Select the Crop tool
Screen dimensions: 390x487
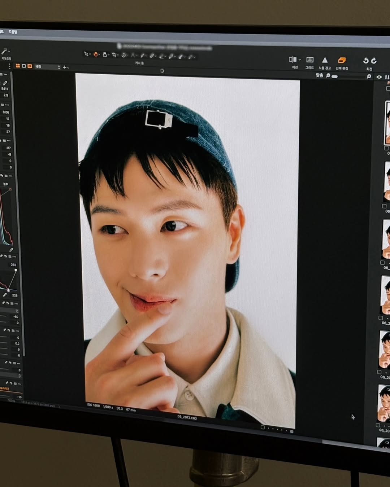[114, 55]
